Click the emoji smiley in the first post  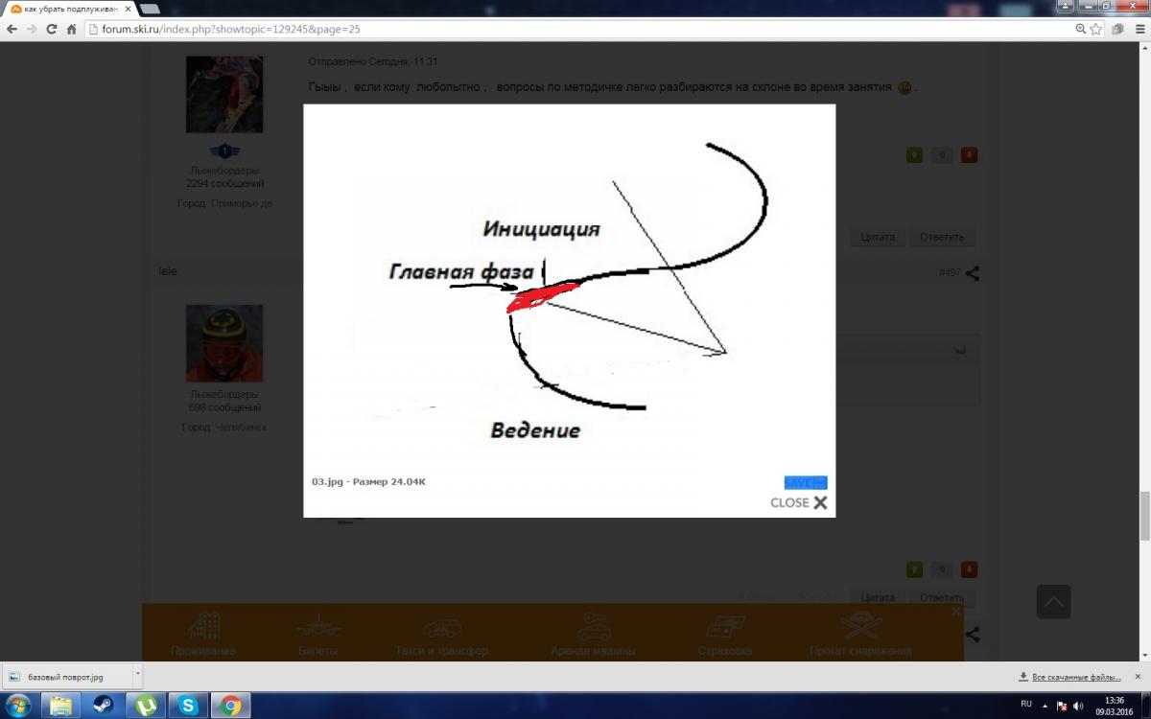pyautogui.click(x=904, y=88)
